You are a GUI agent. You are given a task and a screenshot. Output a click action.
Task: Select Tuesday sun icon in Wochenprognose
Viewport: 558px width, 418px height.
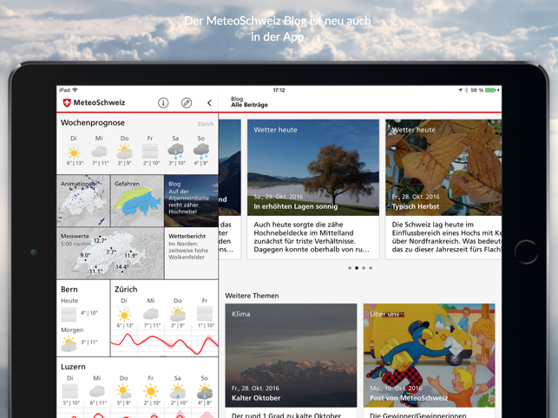pyautogui.click(x=74, y=152)
